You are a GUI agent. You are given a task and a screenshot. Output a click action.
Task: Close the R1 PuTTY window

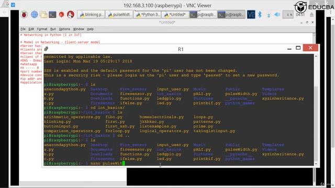(310, 48)
